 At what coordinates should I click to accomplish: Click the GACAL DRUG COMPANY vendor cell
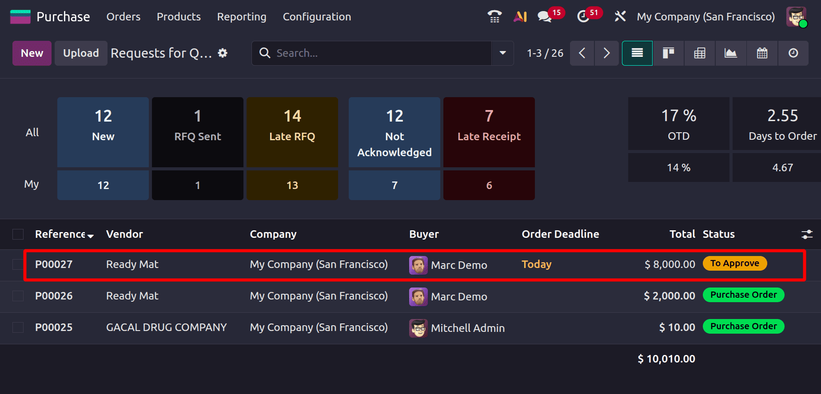pos(166,327)
